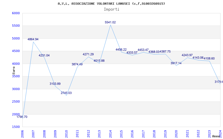
Task: Click the X-axis year label 2018
Action: pyautogui.click(x=154, y=134)
